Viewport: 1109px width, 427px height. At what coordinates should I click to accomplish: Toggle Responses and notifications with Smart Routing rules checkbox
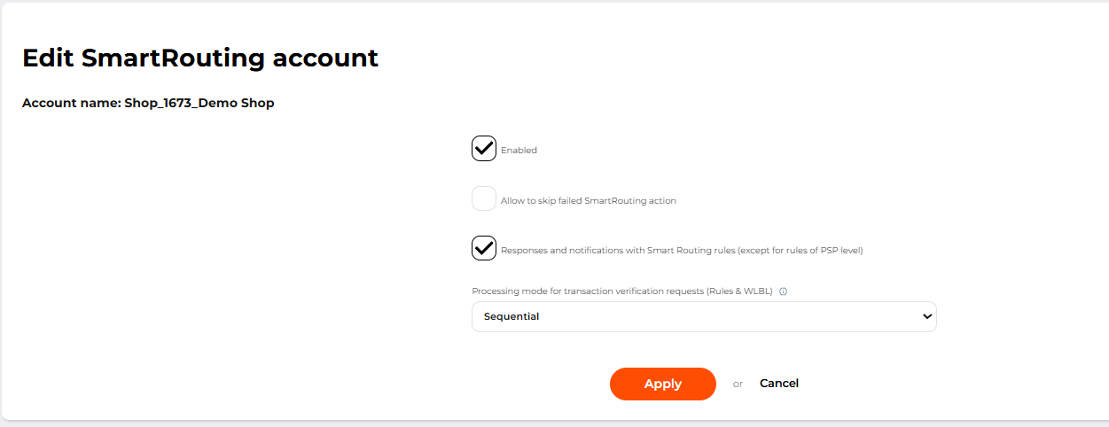[484, 249]
